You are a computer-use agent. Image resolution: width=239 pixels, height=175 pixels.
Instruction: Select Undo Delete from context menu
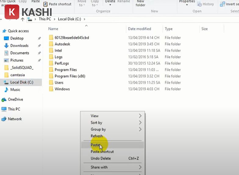(x=101, y=158)
